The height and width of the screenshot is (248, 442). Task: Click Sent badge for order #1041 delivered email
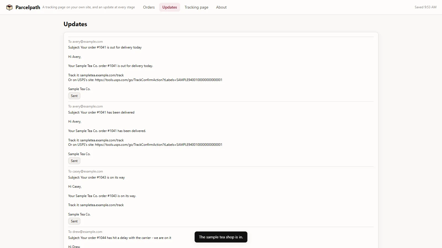coord(74,161)
